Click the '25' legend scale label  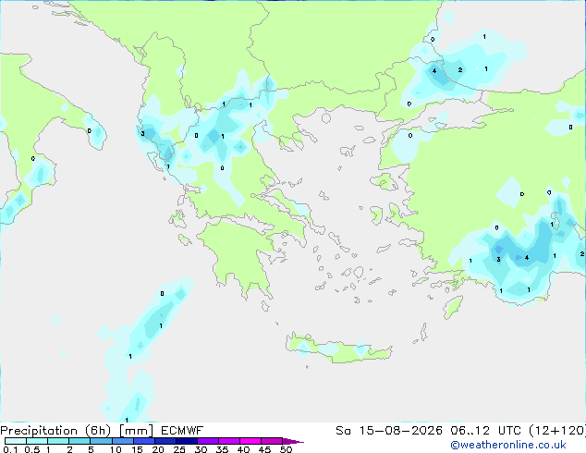(179, 449)
